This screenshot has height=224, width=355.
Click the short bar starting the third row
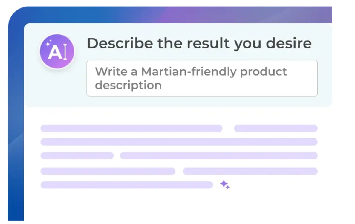[77, 156]
